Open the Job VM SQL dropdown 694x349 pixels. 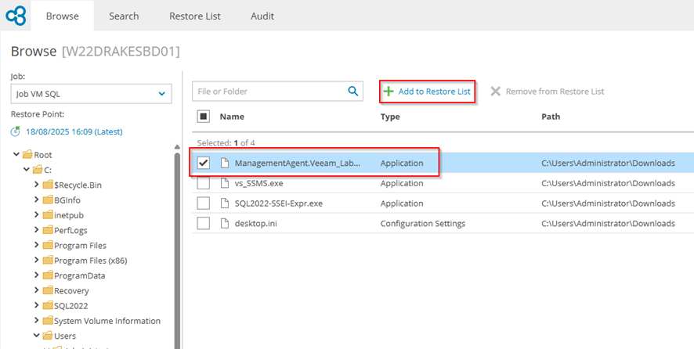click(x=91, y=94)
